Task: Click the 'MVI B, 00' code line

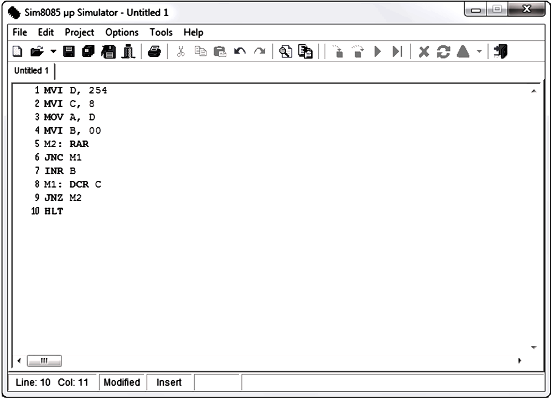Action: [x=72, y=131]
